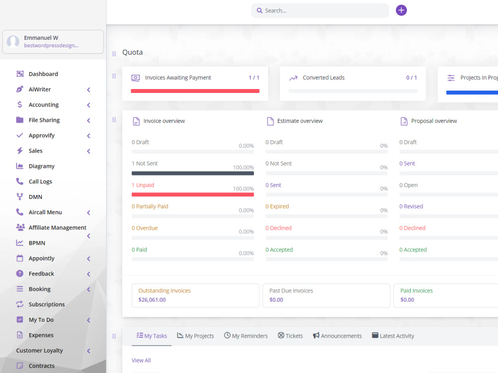Expand the File Sharing submenu chevron

(89, 120)
